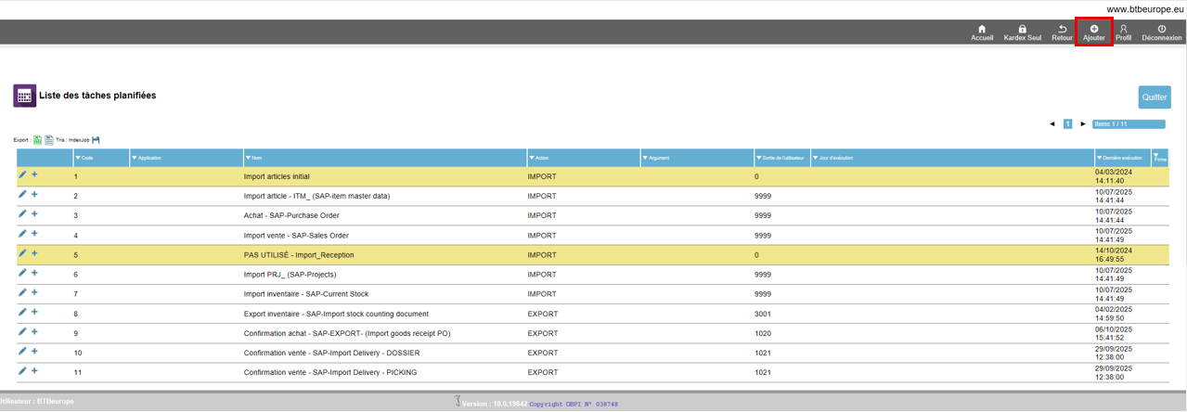Image resolution: width=1187 pixels, height=412 pixels.
Task: Open the Nom column filter dropdown
Action: tap(248, 159)
